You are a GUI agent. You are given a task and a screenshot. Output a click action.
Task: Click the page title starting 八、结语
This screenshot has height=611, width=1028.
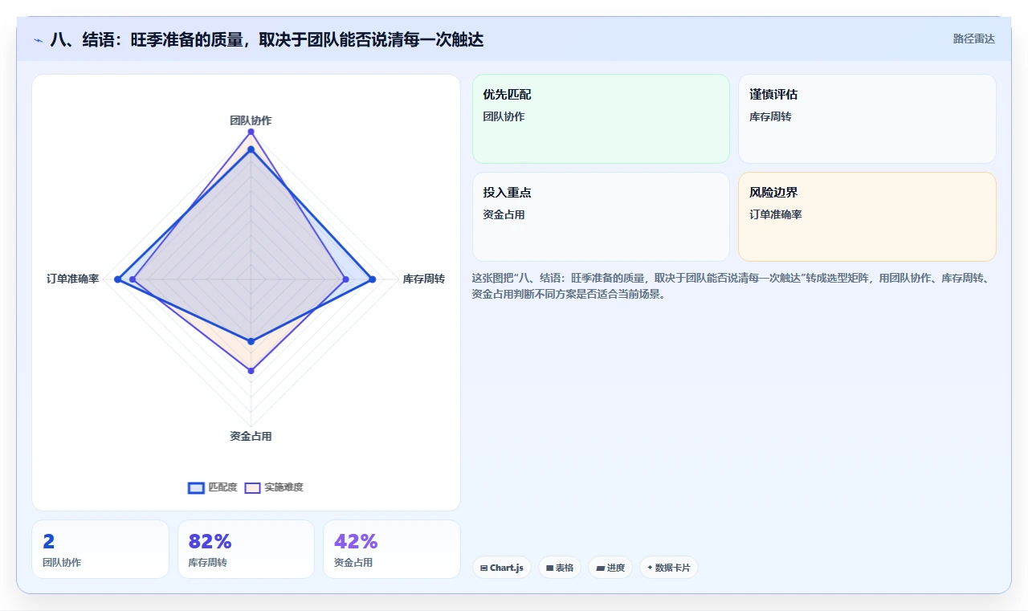pyautogui.click(x=267, y=39)
